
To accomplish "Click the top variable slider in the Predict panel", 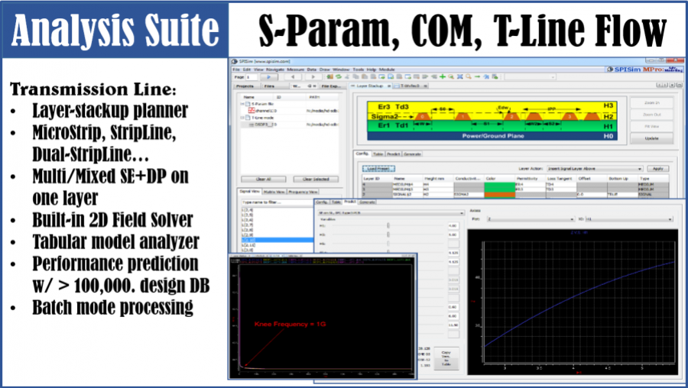I will (x=390, y=226).
